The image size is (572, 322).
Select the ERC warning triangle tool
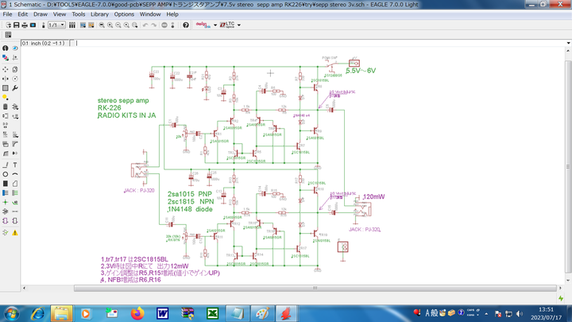point(17,231)
